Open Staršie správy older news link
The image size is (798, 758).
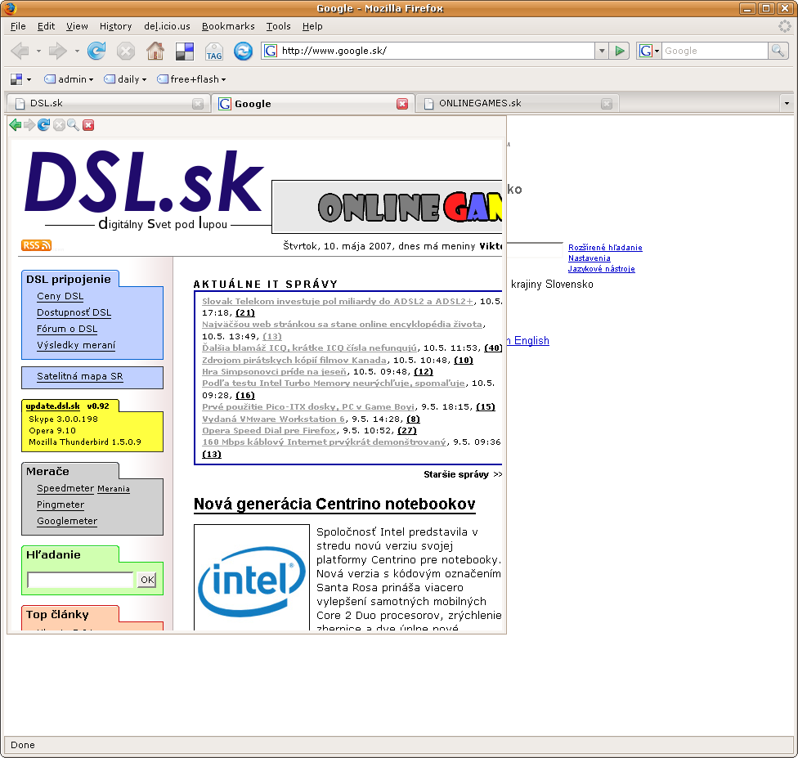pyautogui.click(x=463, y=474)
